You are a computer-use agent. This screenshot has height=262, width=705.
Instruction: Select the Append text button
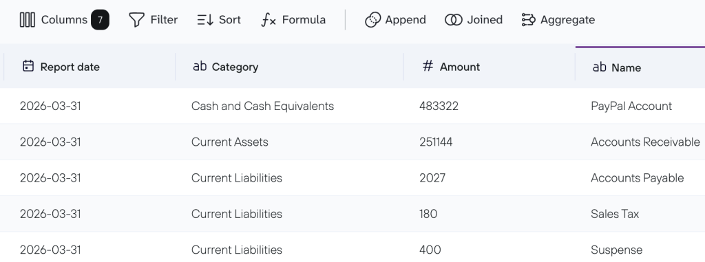(406, 20)
